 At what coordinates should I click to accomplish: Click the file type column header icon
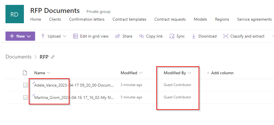pyautogui.click(x=25, y=73)
